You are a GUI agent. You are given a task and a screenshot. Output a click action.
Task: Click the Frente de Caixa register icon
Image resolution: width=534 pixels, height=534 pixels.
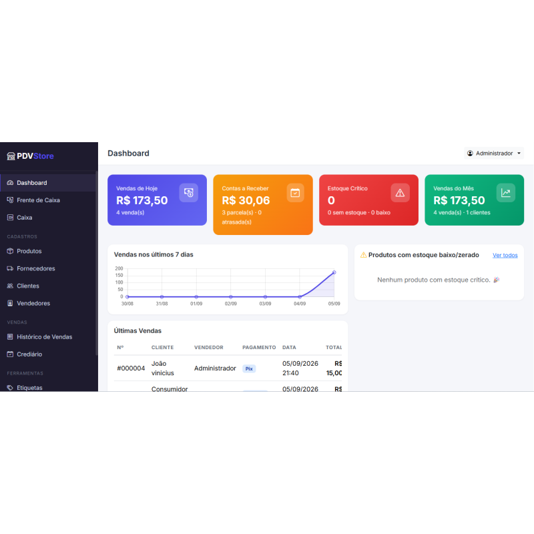point(10,200)
